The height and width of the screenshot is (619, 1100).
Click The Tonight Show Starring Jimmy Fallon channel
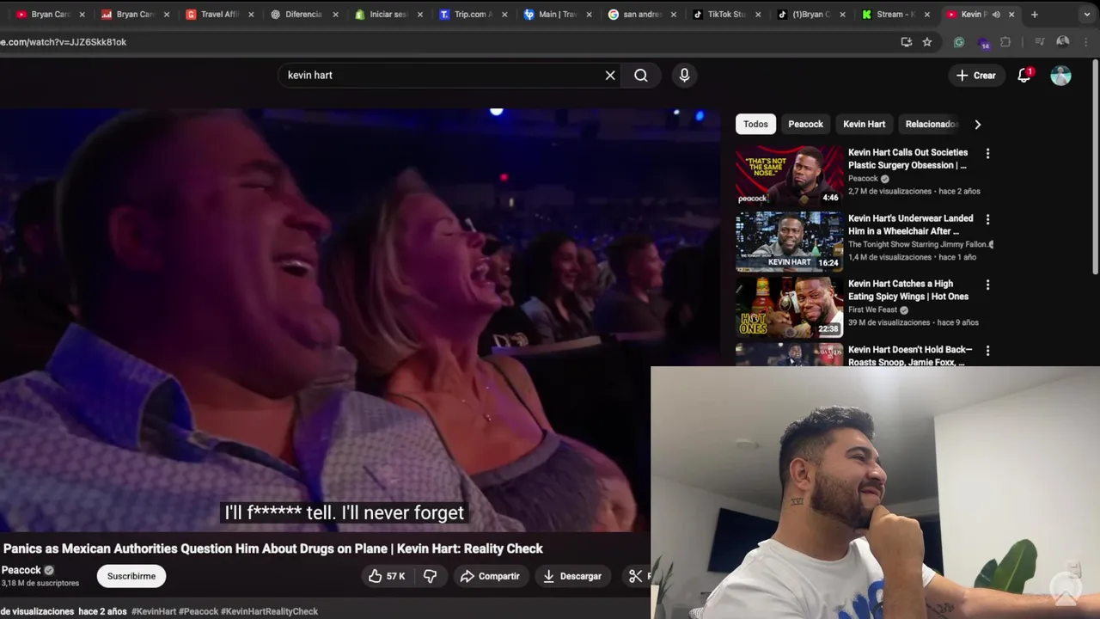(x=919, y=245)
